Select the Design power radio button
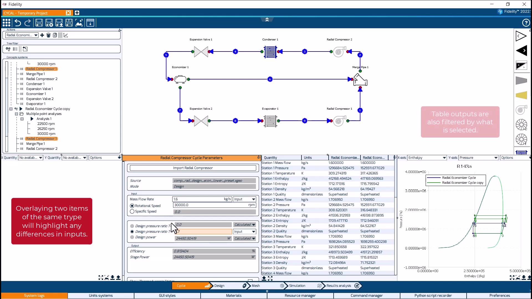The height and width of the screenshot is (299, 532). coord(132,237)
